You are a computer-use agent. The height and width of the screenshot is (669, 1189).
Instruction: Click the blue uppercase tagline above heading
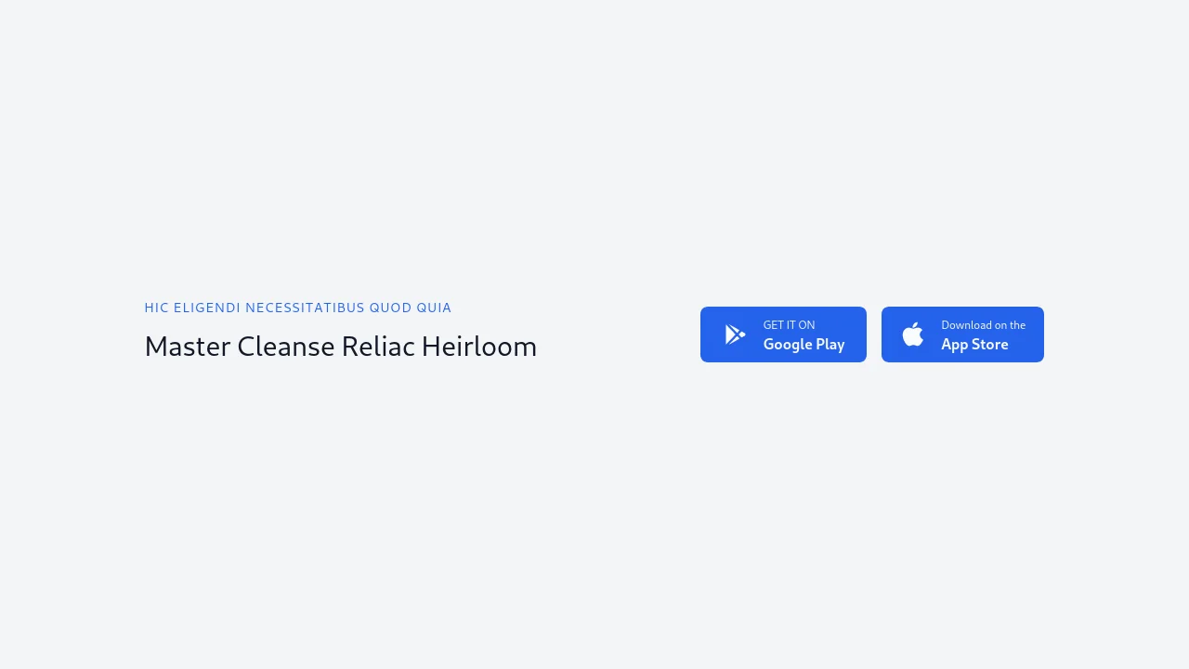[x=297, y=308]
